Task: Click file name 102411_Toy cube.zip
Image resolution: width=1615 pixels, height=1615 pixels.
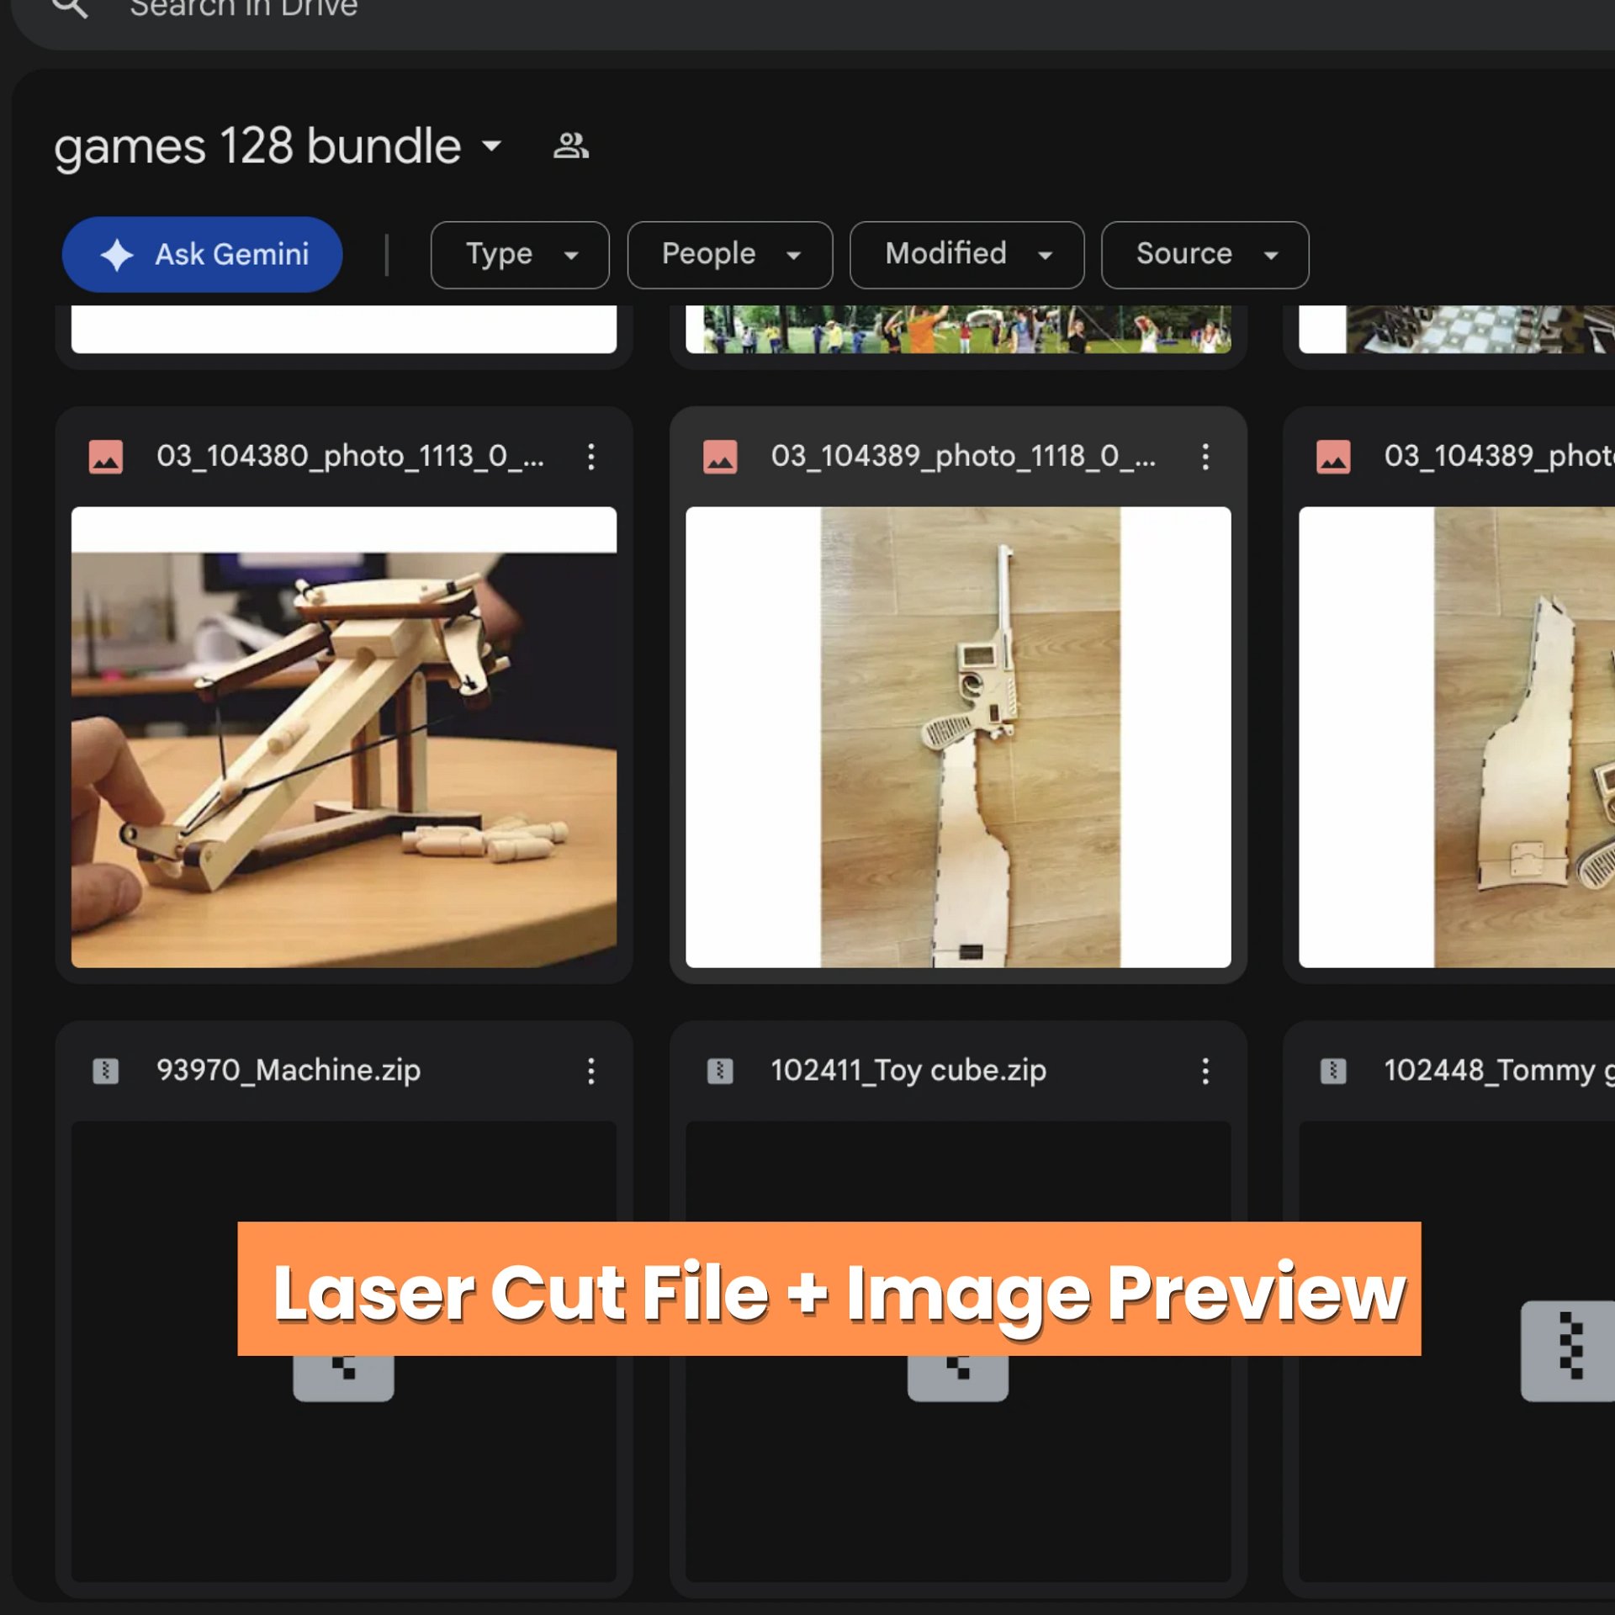Action: pyautogui.click(x=908, y=1070)
